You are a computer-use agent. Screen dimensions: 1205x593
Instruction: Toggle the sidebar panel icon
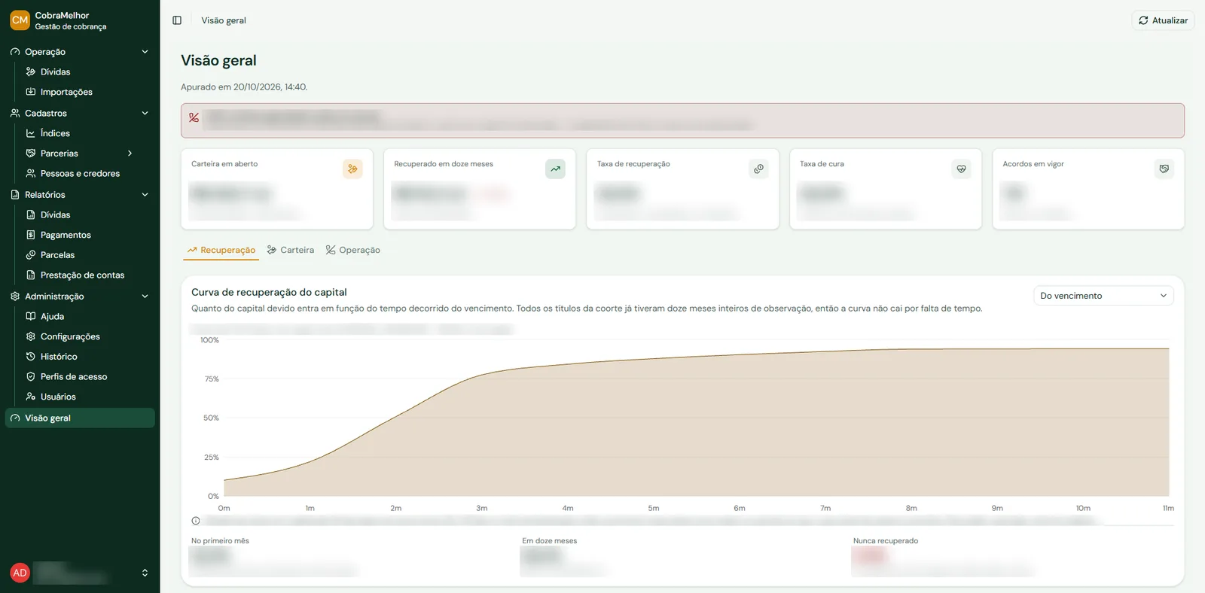point(177,20)
